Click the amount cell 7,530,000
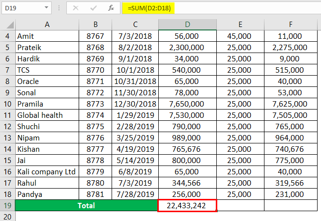This screenshot has height=221, width=321. [x=187, y=115]
